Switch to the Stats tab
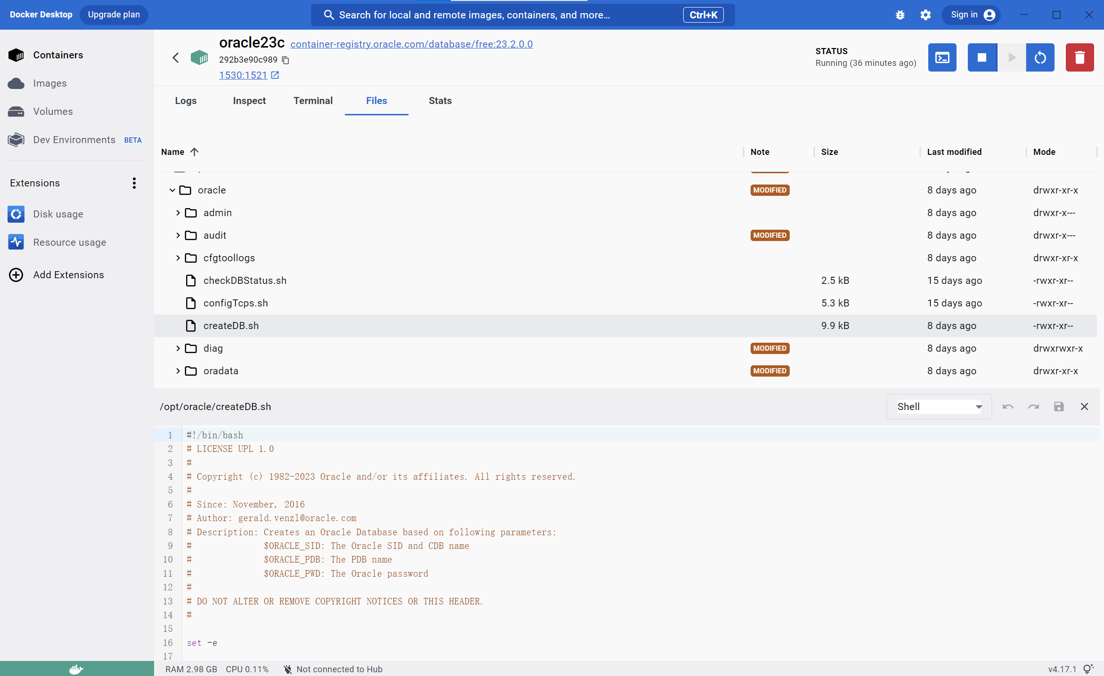Image resolution: width=1104 pixels, height=676 pixels. (440, 101)
